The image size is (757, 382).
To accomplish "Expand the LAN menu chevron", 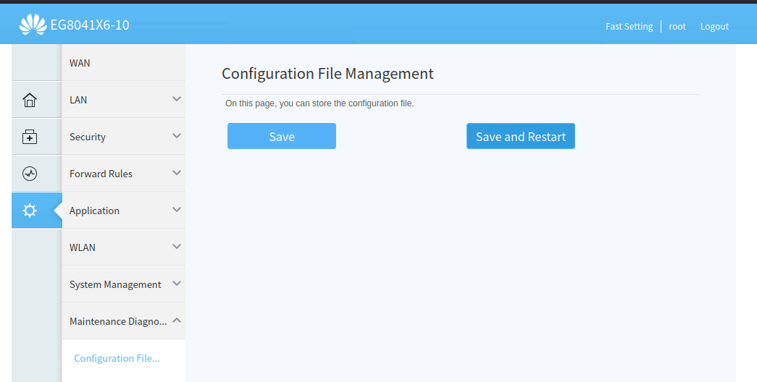I will click(177, 99).
